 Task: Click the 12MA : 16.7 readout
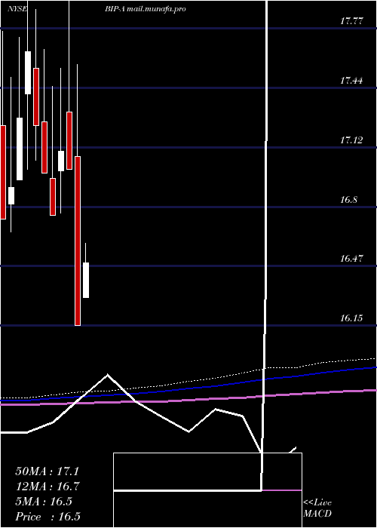coord(47,487)
